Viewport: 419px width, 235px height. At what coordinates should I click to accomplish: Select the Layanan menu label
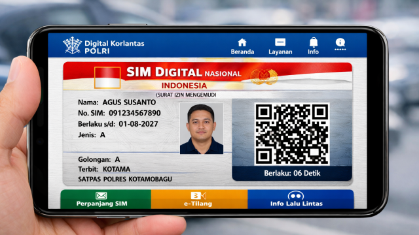pos(280,52)
